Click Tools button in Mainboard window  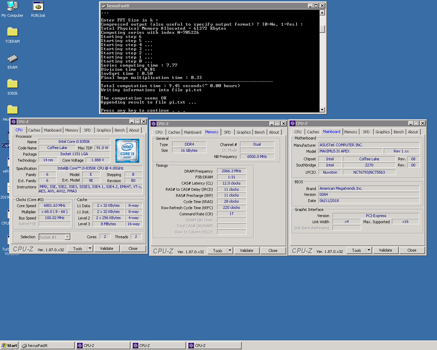(356, 250)
